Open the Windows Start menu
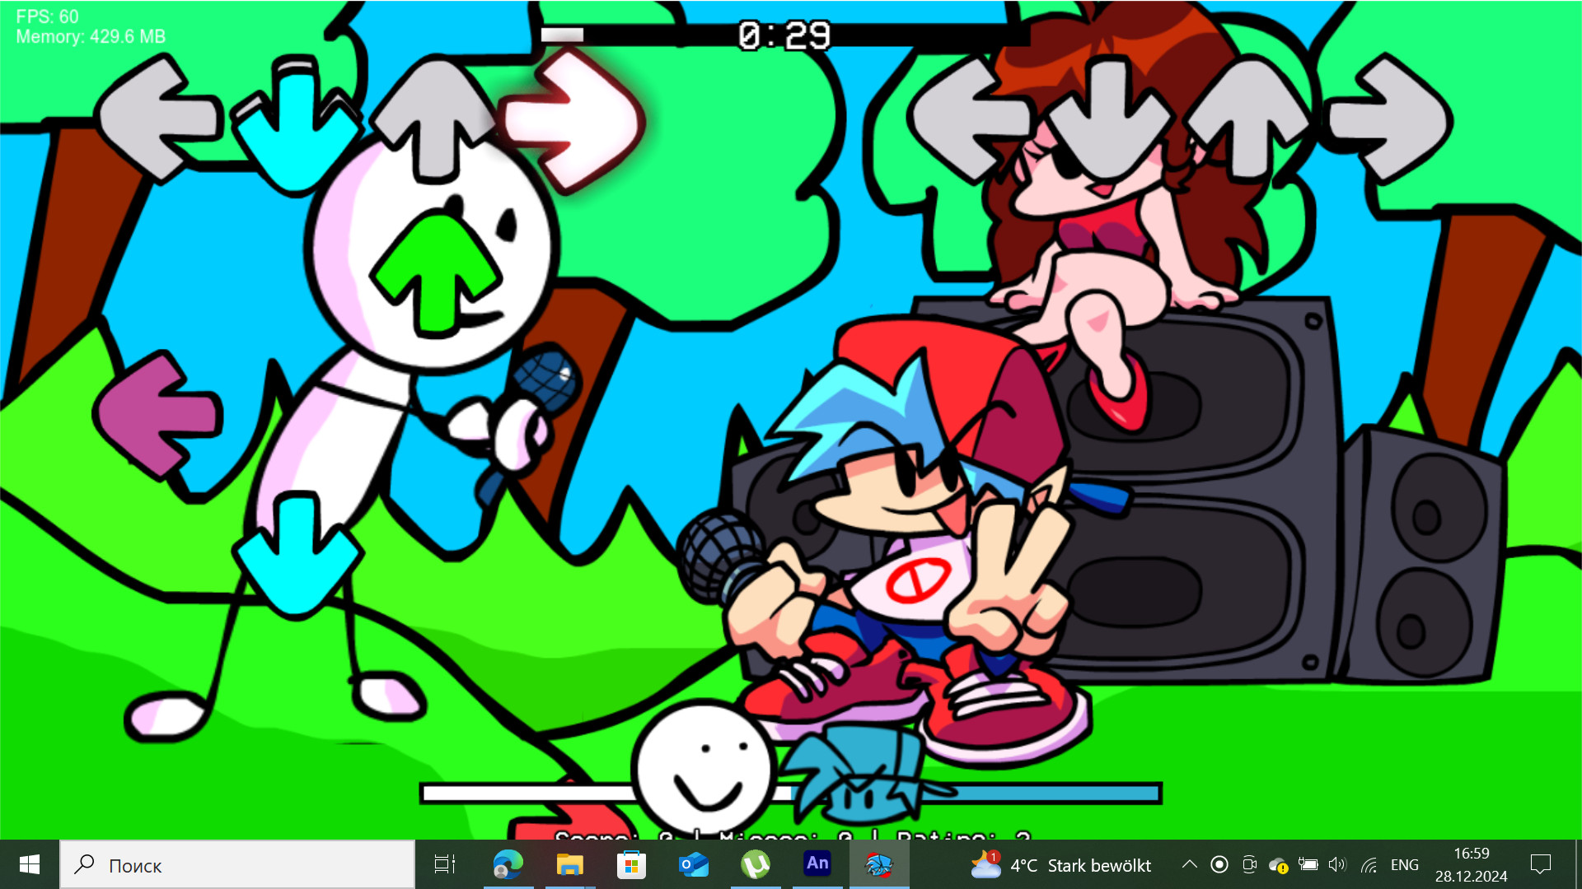 [x=30, y=864]
